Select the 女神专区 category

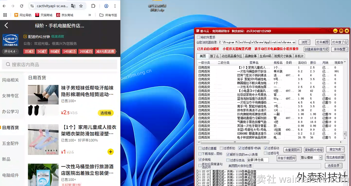point(11,96)
